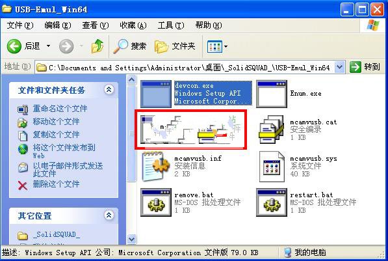Toggle the 文件夹 folders pane
The width and height of the screenshot is (388, 261).
175,46
